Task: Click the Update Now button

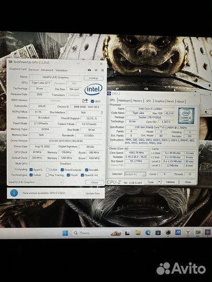Action: (93, 193)
